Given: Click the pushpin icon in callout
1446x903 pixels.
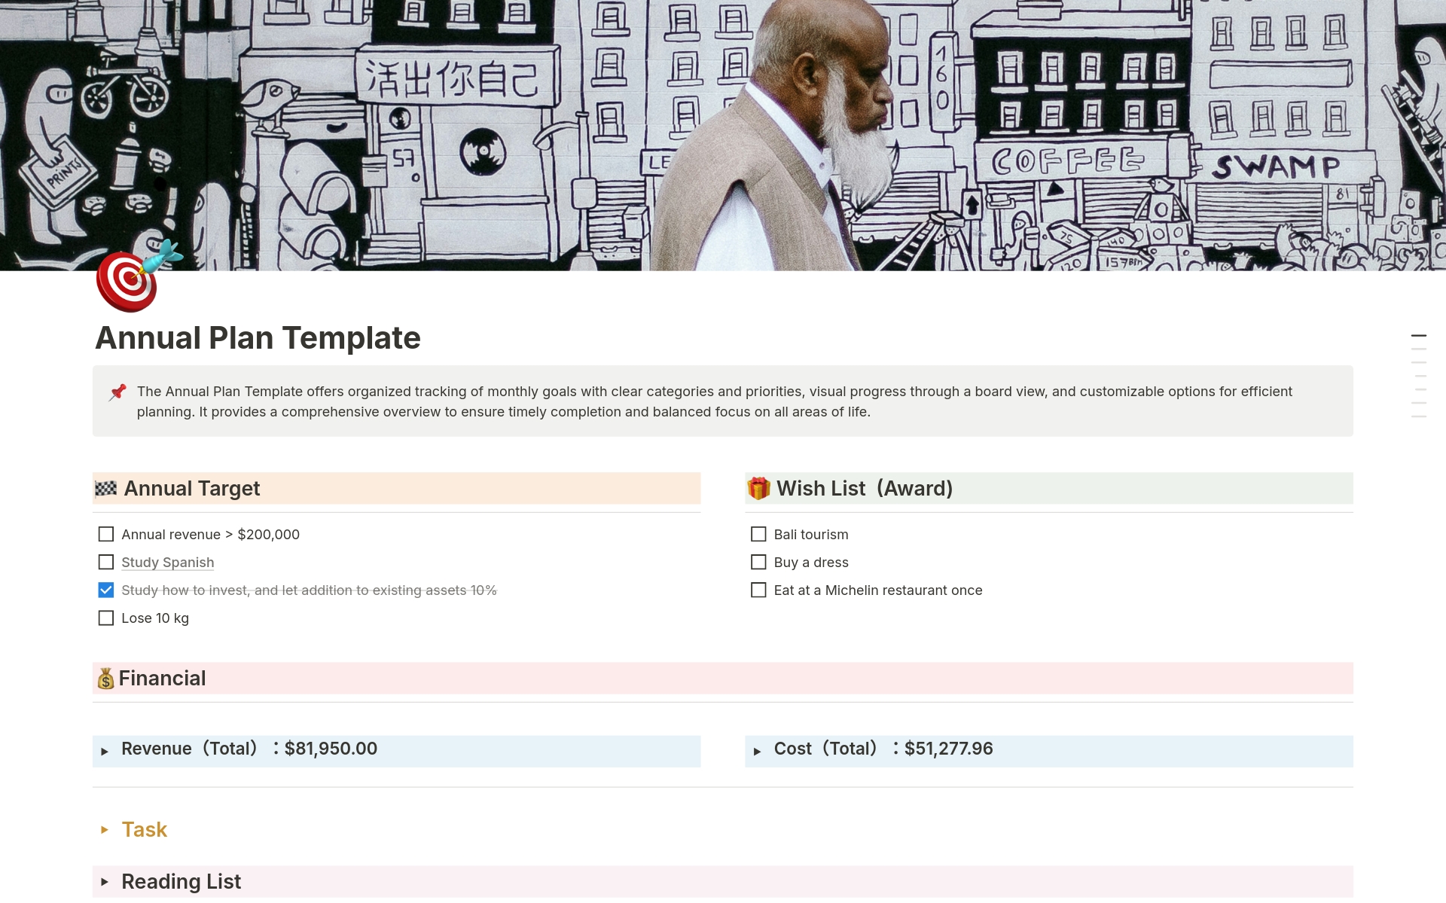Looking at the screenshot, I should pyautogui.click(x=117, y=392).
